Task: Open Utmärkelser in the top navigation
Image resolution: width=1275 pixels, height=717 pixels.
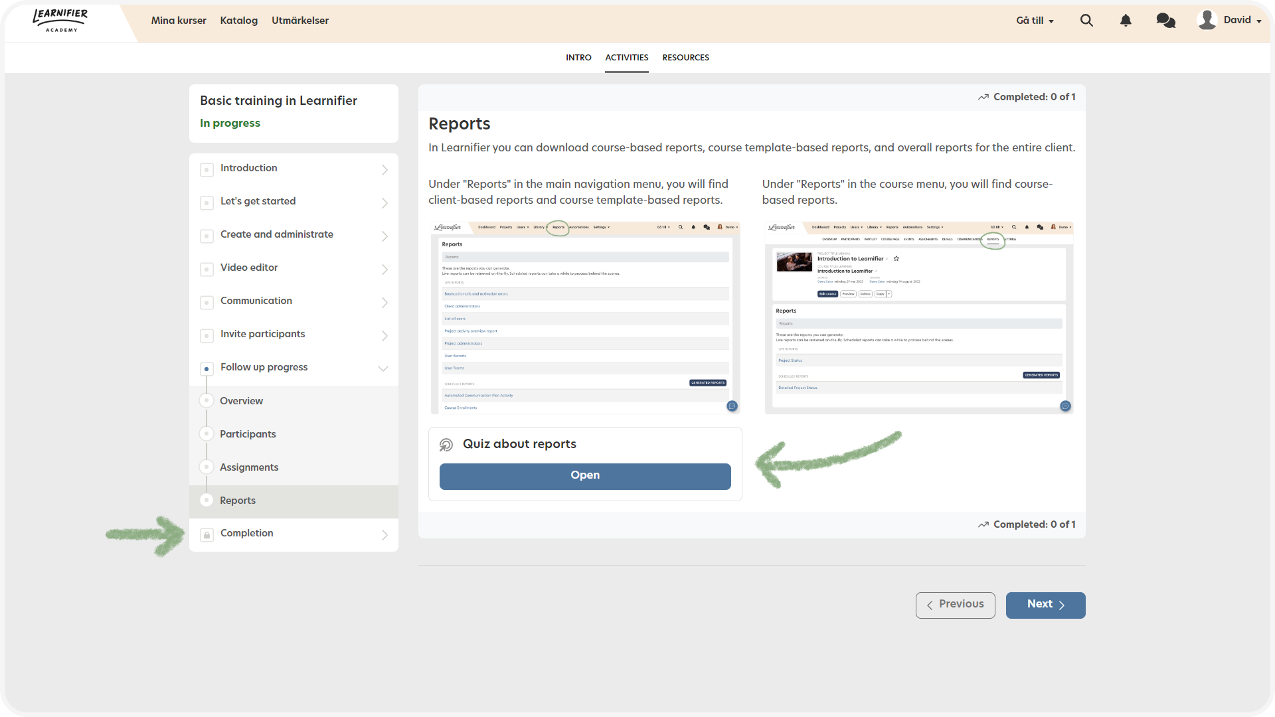Action: (300, 21)
